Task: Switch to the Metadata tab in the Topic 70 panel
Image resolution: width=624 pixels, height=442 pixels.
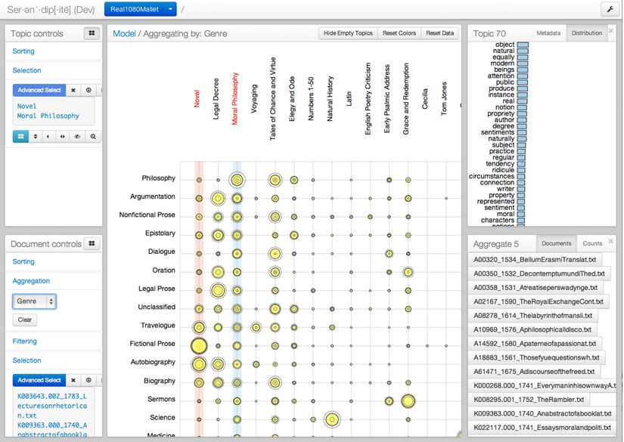Action: tap(548, 33)
